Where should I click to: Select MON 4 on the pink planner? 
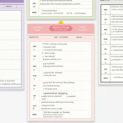[34, 48]
